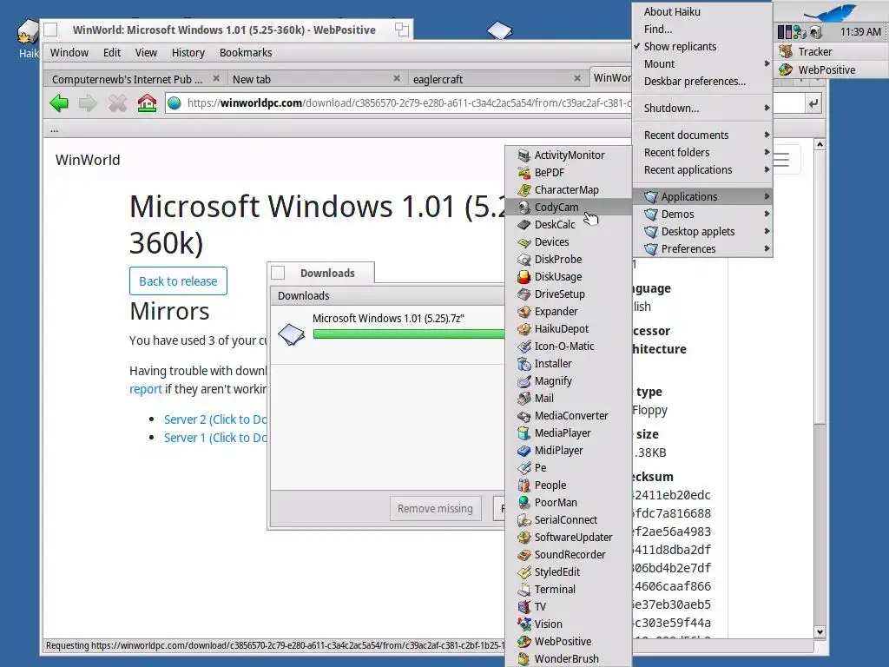The height and width of the screenshot is (667, 889).
Task: Launch ActivityMonitor from Applications menu
Action: click(568, 155)
